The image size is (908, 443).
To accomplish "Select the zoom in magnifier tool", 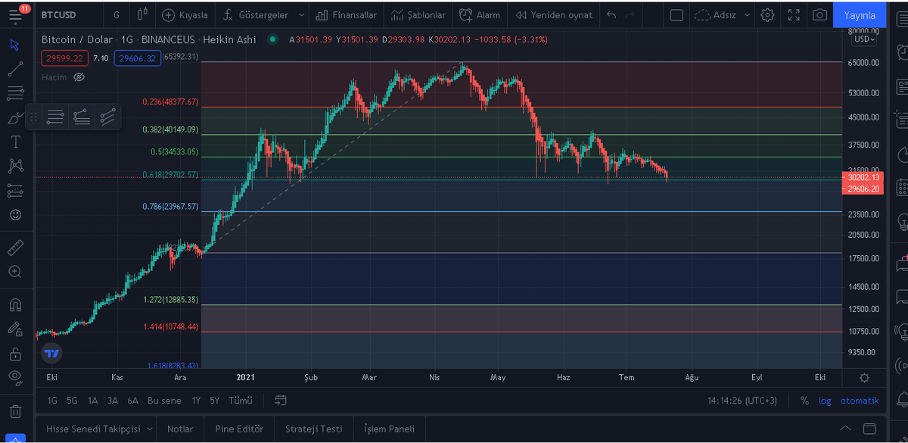I will click(15, 271).
